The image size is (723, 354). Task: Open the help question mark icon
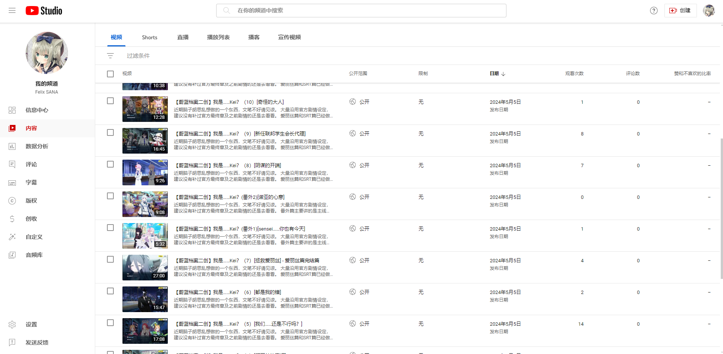coord(654,11)
